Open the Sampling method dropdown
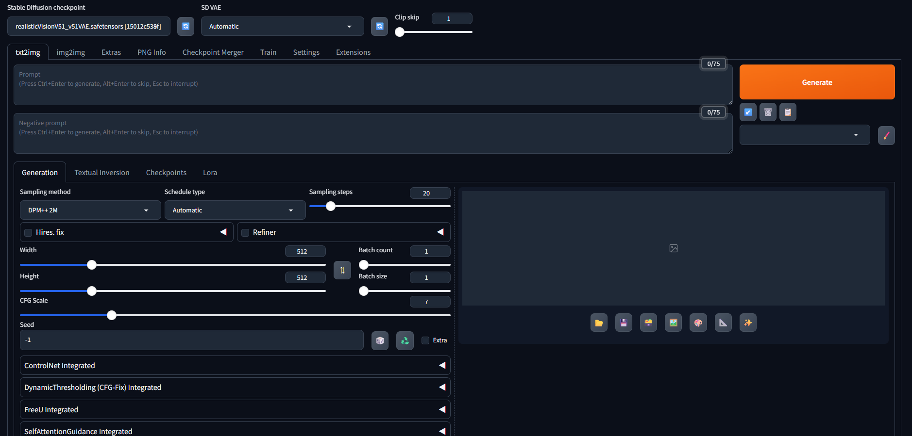 pos(90,210)
